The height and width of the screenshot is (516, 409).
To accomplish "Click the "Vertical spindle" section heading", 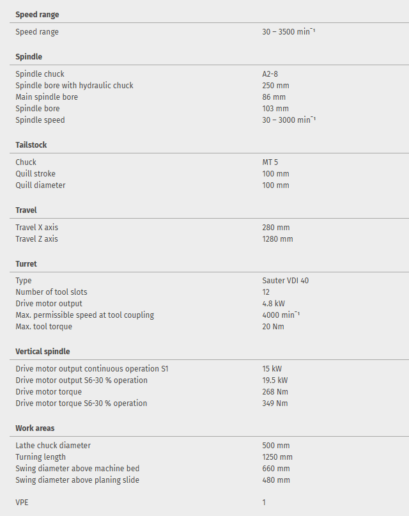I will (x=43, y=352).
